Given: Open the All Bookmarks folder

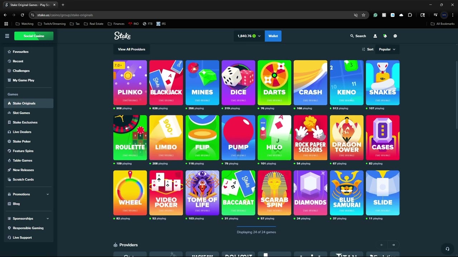Looking at the screenshot, I should pyautogui.click(x=443, y=24).
